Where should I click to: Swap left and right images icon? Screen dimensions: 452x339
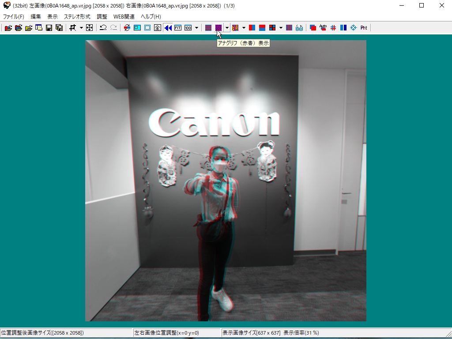[x=127, y=28]
